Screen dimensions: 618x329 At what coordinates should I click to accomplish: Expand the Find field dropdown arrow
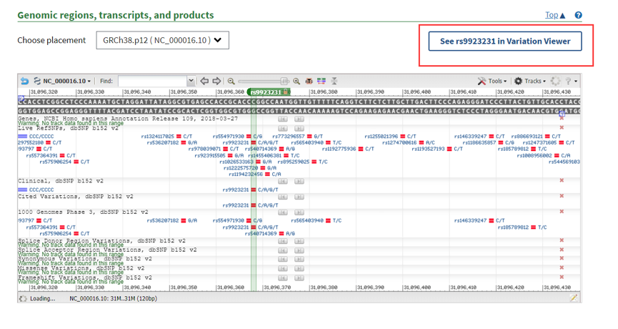pos(191,81)
